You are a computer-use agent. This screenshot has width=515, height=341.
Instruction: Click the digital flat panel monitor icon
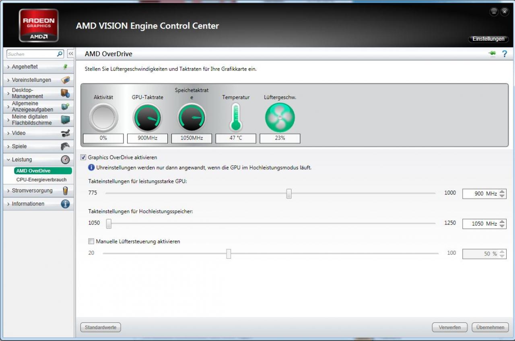[65, 120]
